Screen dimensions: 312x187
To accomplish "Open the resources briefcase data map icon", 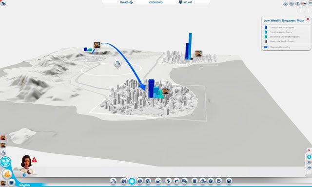I will click(158, 181).
